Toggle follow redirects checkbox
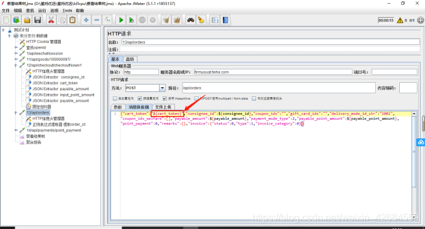425x229 pixels. pyautogui.click(x=139, y=98)
